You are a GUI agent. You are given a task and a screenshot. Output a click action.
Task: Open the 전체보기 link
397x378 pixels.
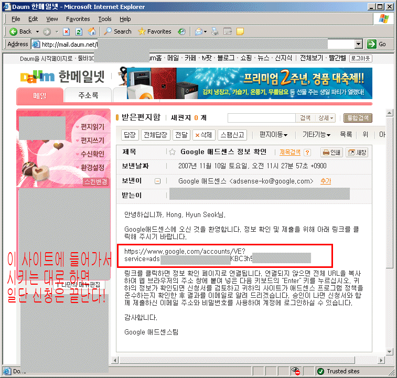click(x=312, y=58)
